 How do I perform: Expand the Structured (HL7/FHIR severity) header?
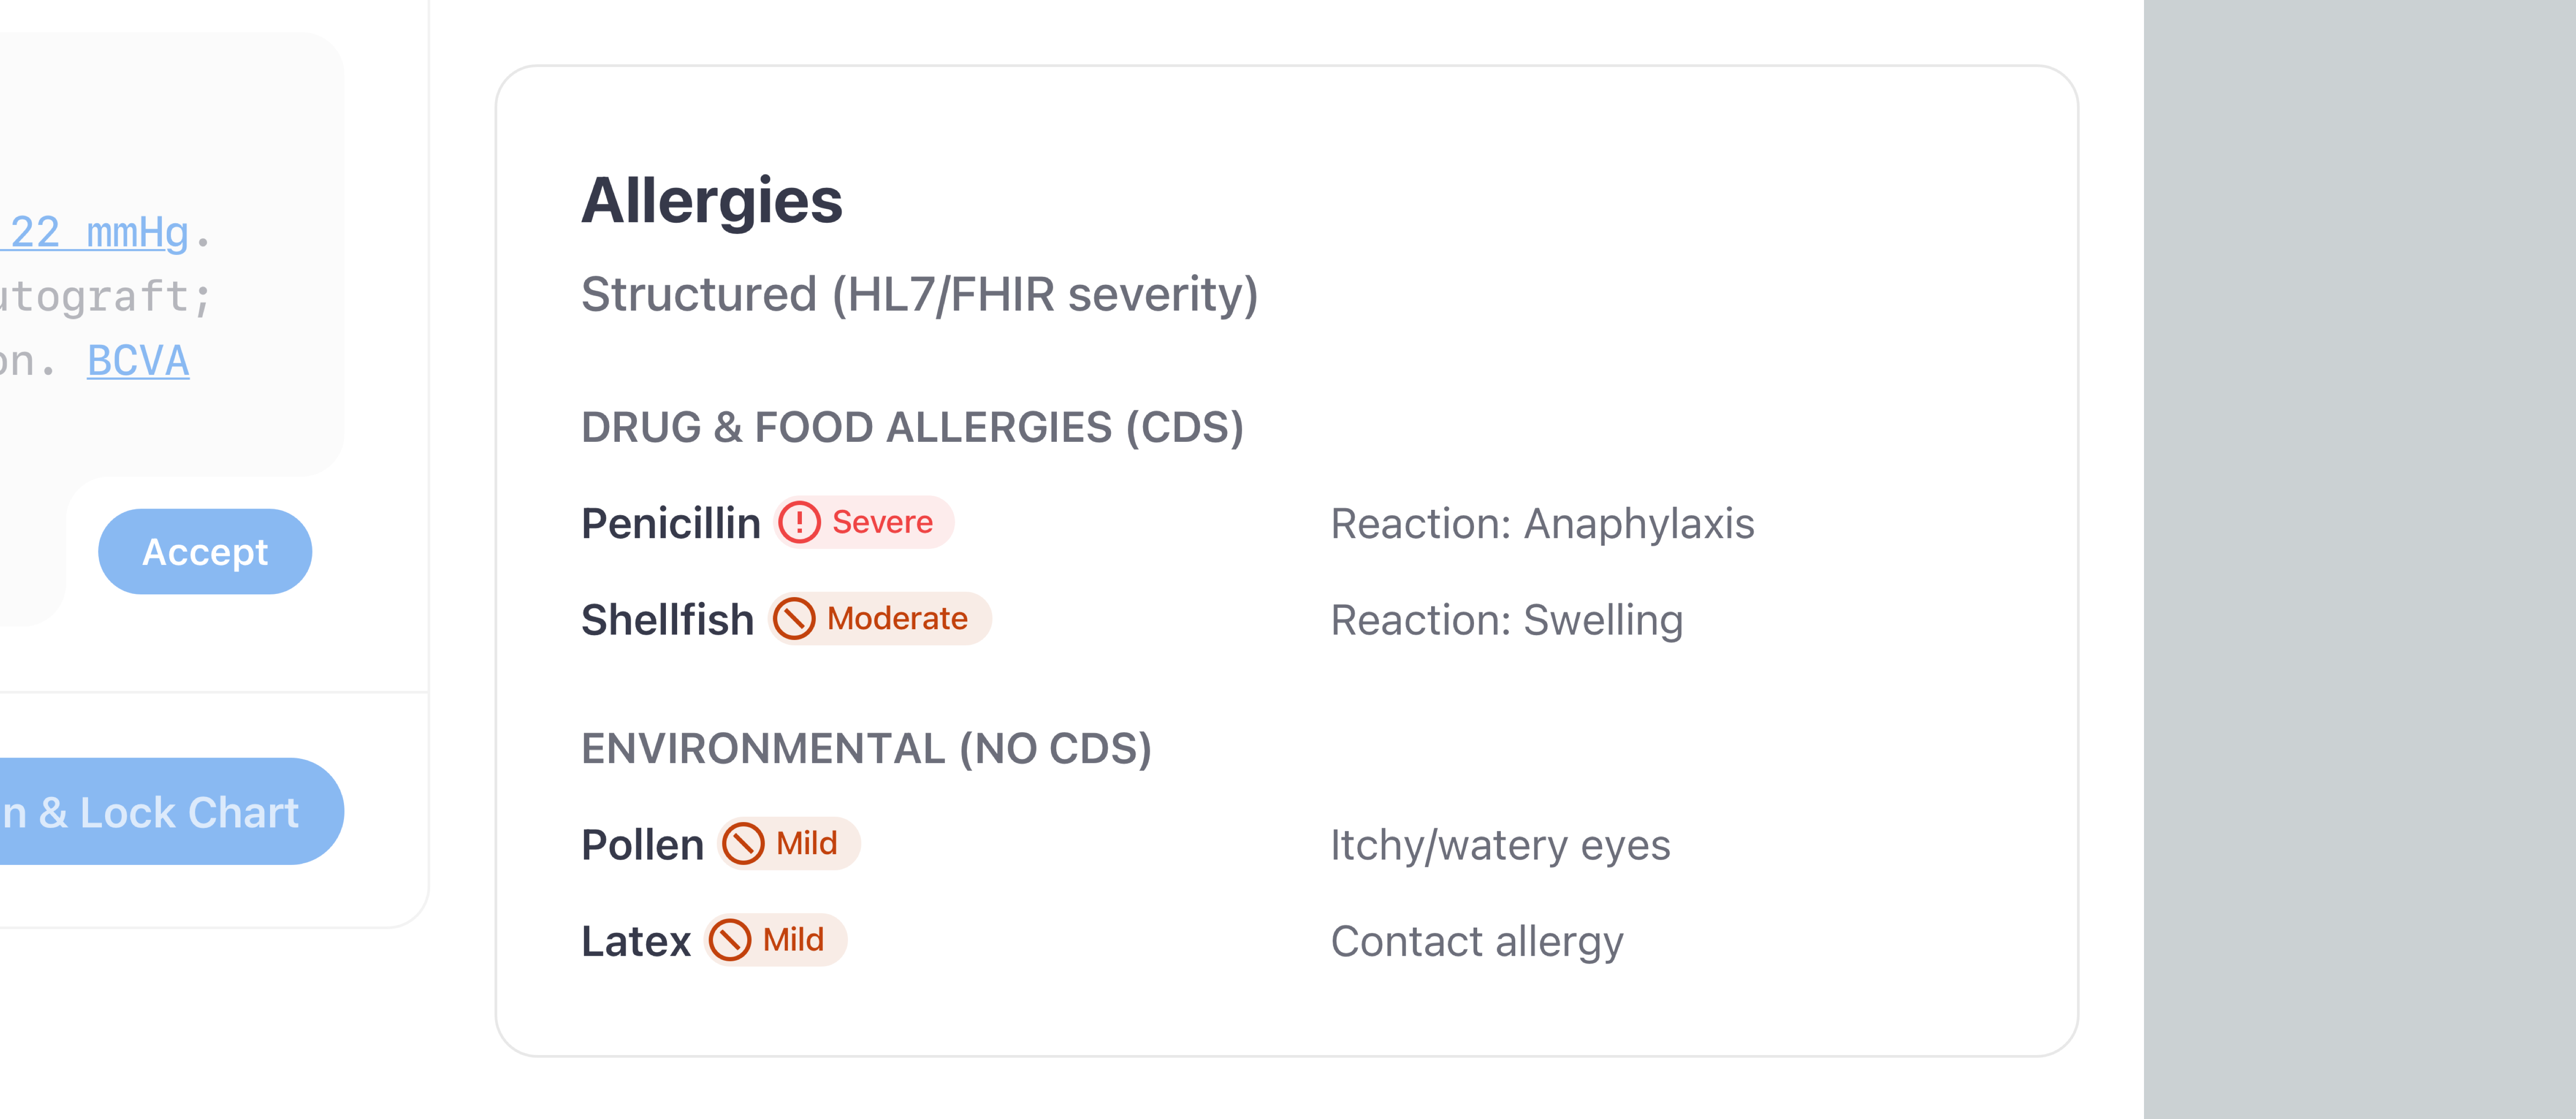click(919, 293)
